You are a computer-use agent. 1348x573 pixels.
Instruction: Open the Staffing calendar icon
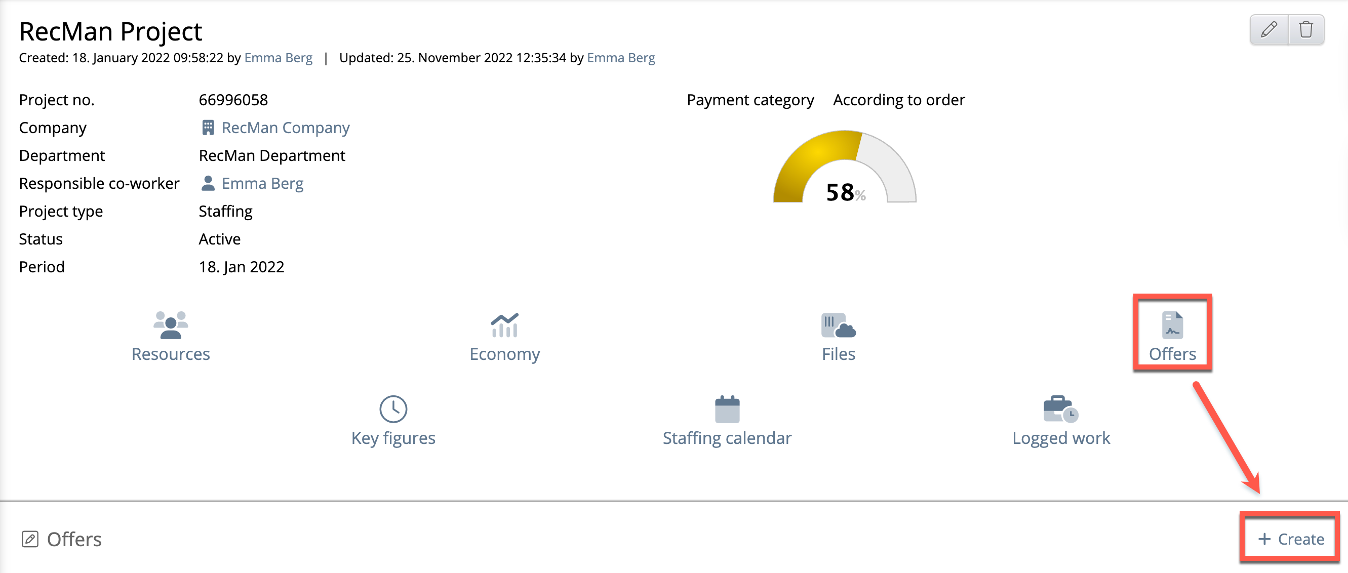[x=727, y=409]
